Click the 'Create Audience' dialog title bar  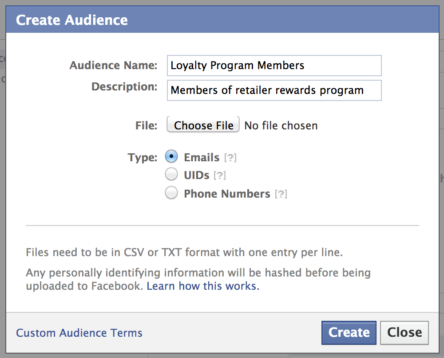(222, 19)
